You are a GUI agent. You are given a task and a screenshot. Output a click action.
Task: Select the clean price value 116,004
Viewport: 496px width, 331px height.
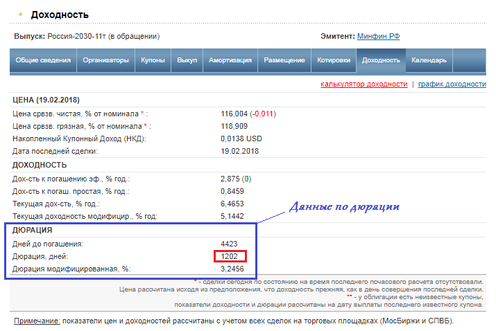point(234,114)
